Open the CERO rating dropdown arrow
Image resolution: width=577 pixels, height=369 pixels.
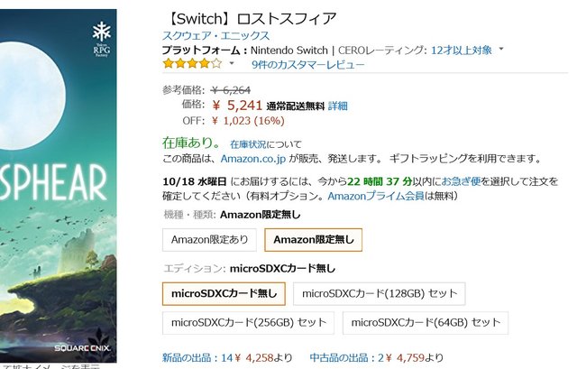[501, 50]
